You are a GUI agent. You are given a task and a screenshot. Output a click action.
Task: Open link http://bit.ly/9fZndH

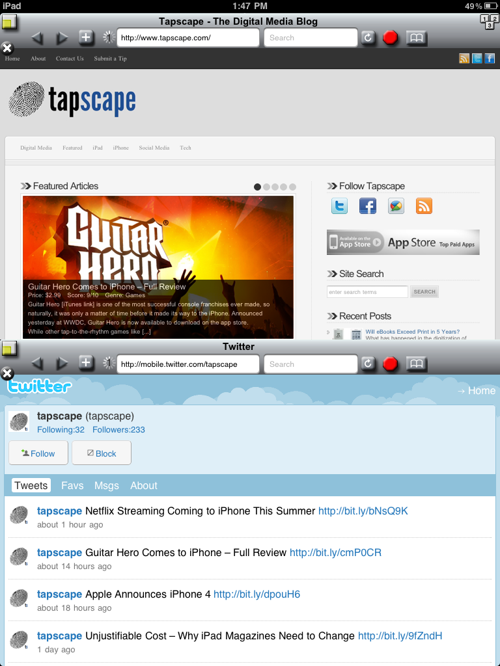pos(400,636)
